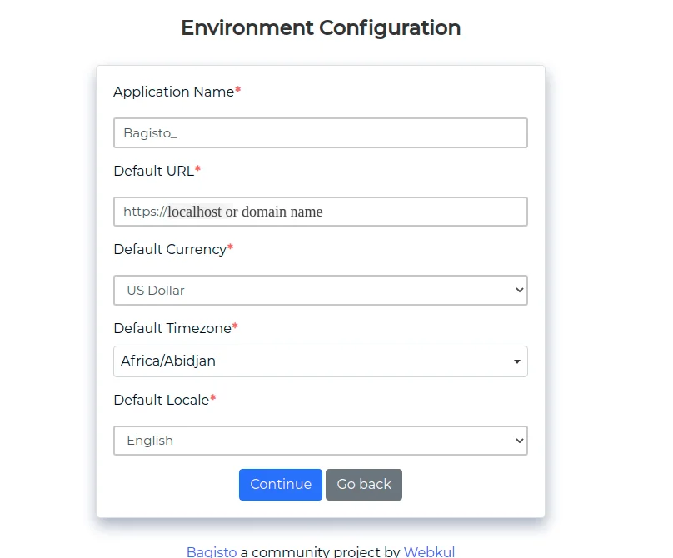Click the red asterisk beside Application Name
This screenshot has width=673, height=558.
238,92
